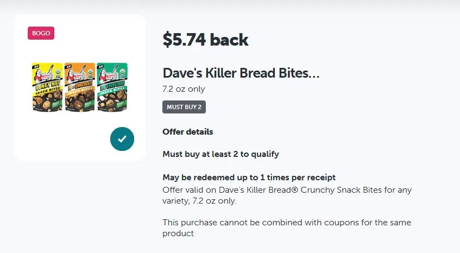Click 'Must buy at least 2 to qualify'
Image resolution: width=460 pixels, height=253 pixels.
[x=220, y=154]
